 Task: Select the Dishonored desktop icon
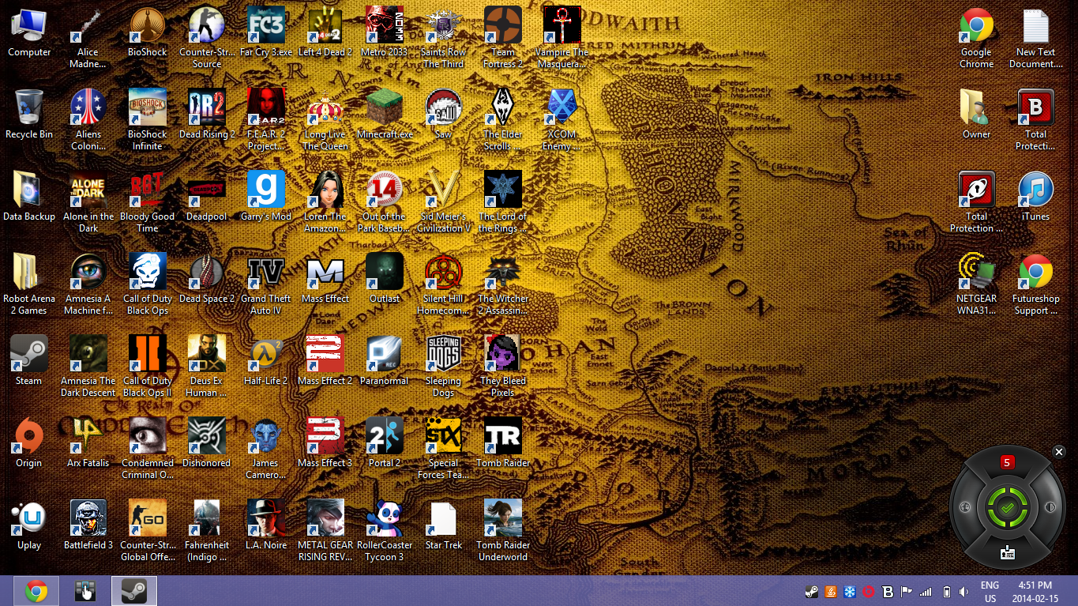tap(207, 442)
